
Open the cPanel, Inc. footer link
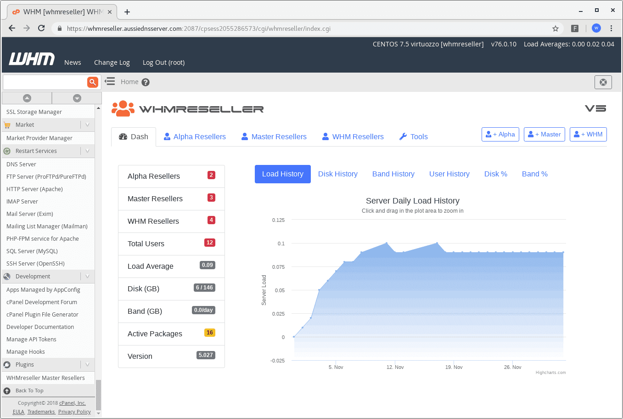point(73,403)
